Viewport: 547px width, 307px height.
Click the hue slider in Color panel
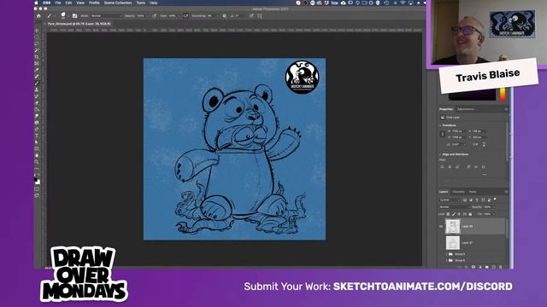click(x=503, y=94)
